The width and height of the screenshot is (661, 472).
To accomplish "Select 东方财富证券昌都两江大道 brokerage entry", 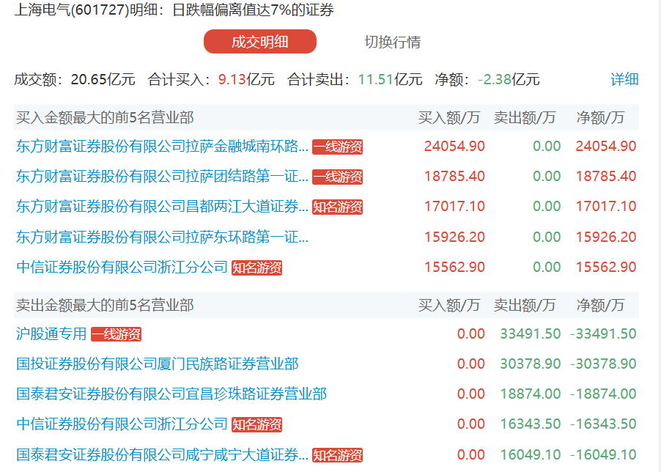I will click(162, 207).
